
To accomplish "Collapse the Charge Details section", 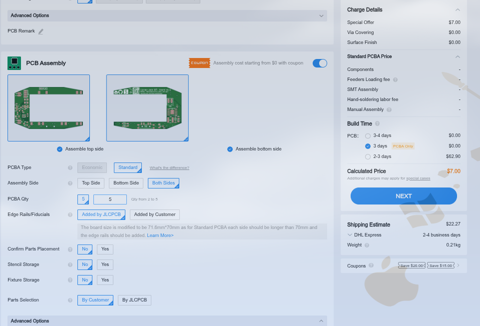I will tap(458, 10).
